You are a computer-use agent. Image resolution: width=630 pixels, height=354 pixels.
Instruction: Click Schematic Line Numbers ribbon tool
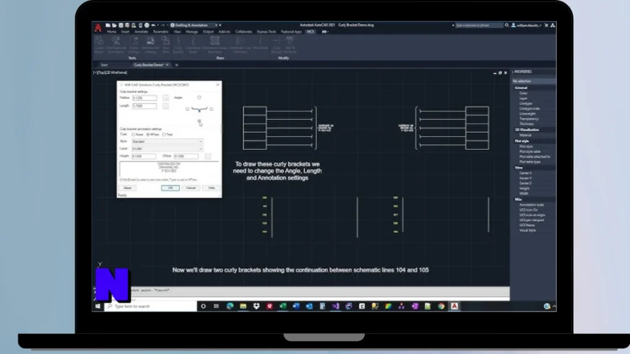pos(241,44)
